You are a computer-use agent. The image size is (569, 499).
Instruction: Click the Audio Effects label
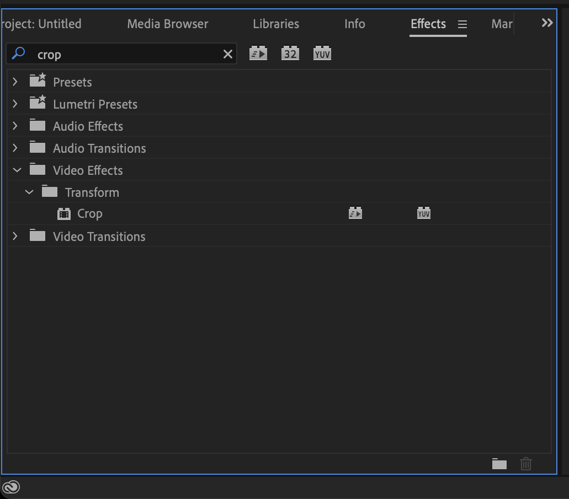[x=88, y=127]
